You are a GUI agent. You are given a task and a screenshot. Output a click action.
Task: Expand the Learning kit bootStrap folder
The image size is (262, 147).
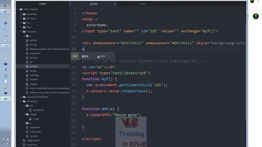point(21,97)
